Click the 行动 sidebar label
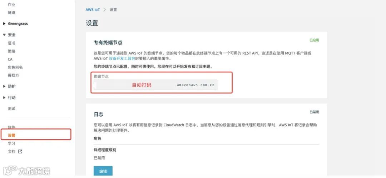Screen dimensions: 386x178 pyautogui.click(x=11, y=98)
